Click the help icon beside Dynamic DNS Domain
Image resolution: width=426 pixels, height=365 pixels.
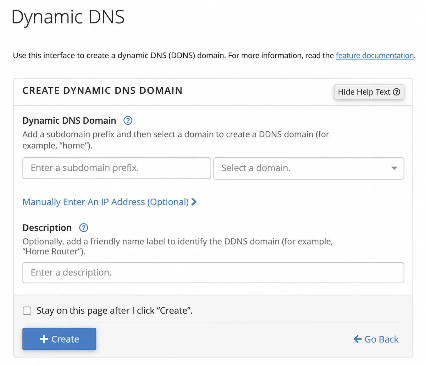(x=128, y=121)
